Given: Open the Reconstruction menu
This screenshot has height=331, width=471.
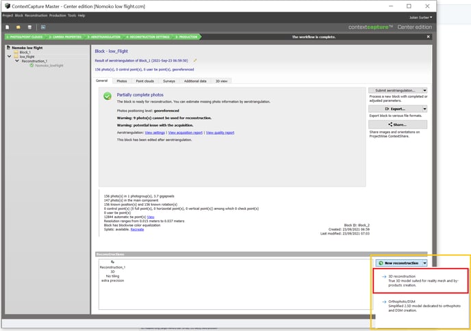Looking at the screenshot, I should coord(36,15).
